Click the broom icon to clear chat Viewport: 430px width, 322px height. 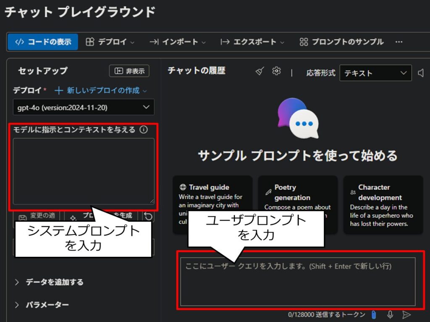[260, 71]
